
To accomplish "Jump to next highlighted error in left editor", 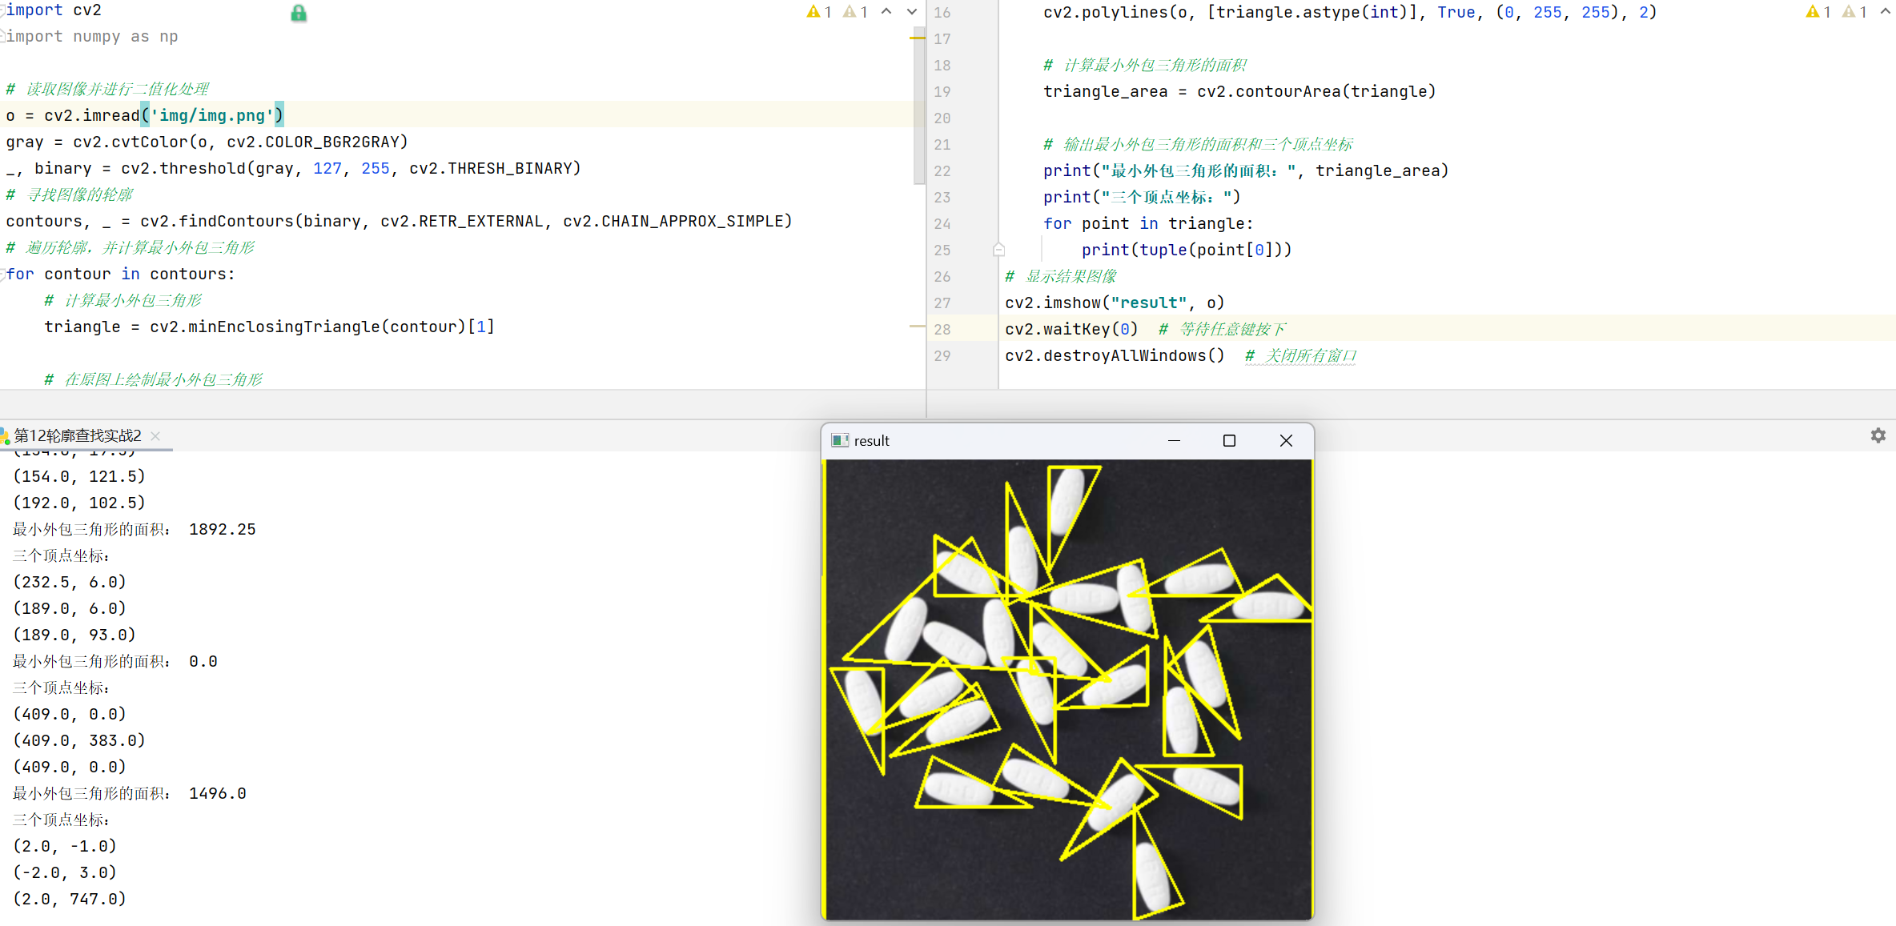I will tap(912, 12).
